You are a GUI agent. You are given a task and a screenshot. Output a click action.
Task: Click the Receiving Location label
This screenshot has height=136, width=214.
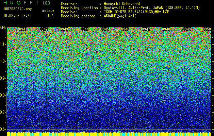(x=79, y=8)
